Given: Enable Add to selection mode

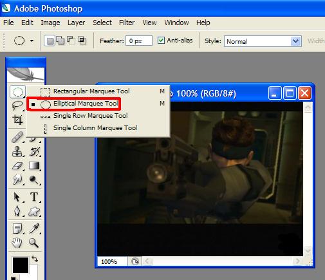Looking at the screenshot, I should [x=60, y=41].
